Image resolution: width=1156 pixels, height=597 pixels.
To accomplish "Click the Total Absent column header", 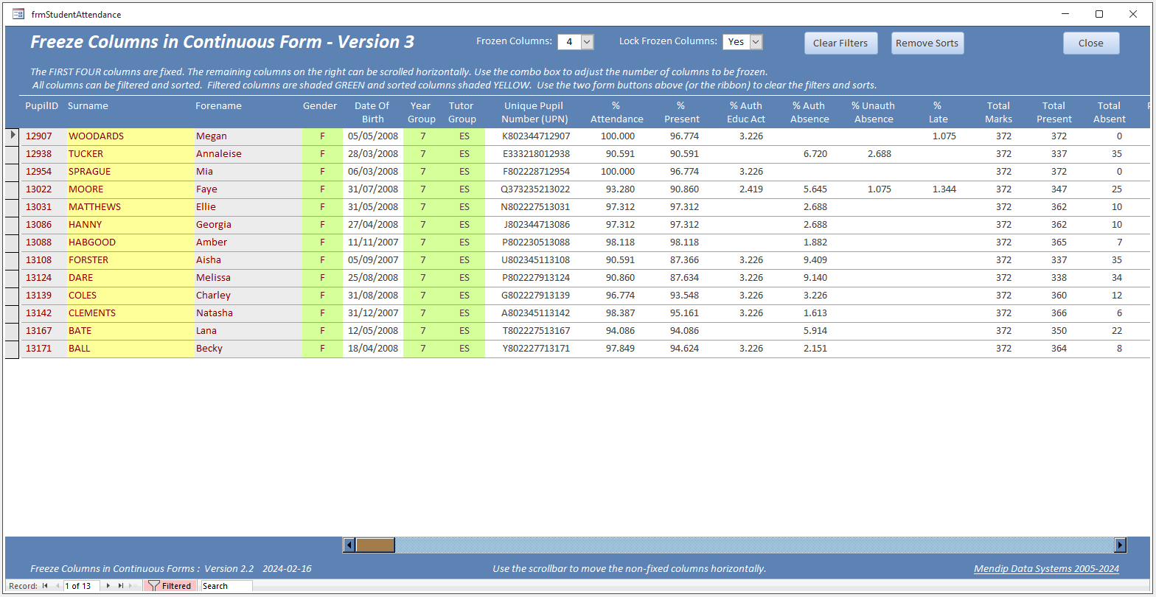I will tap(1110, 112).
